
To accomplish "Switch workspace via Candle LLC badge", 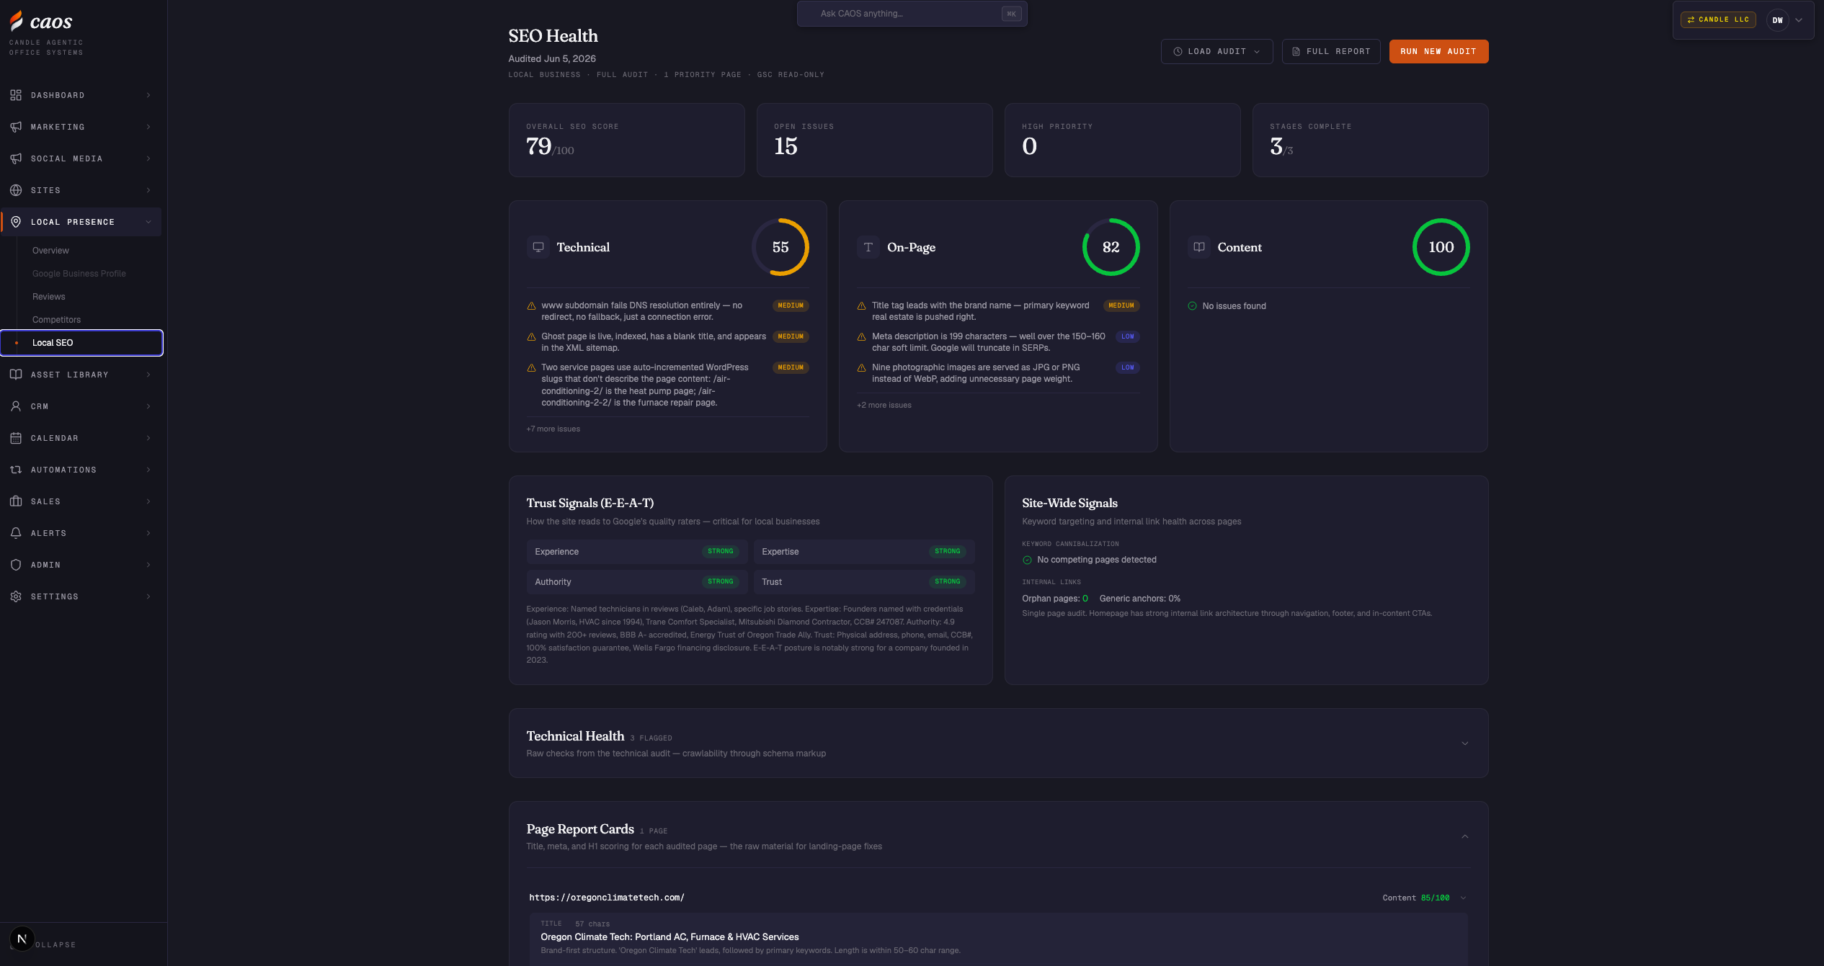I will pos(1718,19).
